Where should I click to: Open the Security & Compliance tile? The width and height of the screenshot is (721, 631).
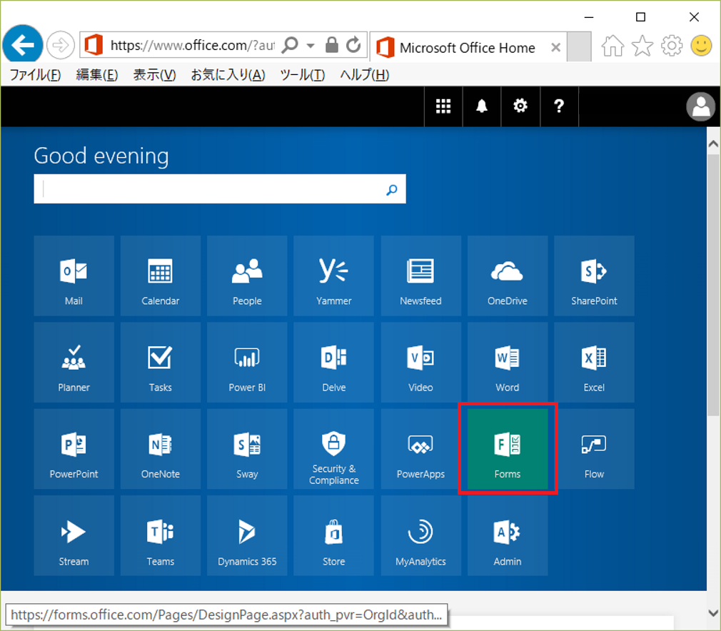pos(334,449)
